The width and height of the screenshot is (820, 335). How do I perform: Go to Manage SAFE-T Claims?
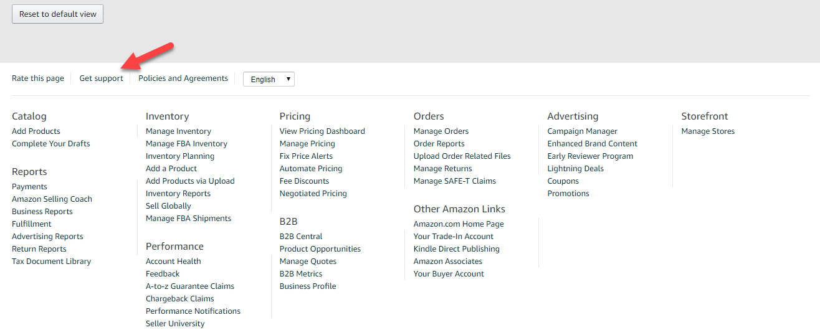455,181
